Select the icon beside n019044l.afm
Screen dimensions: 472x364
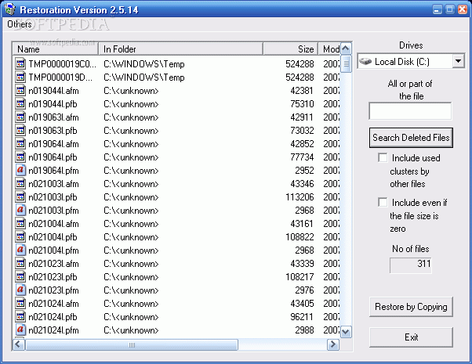click(x=20, y=91)
